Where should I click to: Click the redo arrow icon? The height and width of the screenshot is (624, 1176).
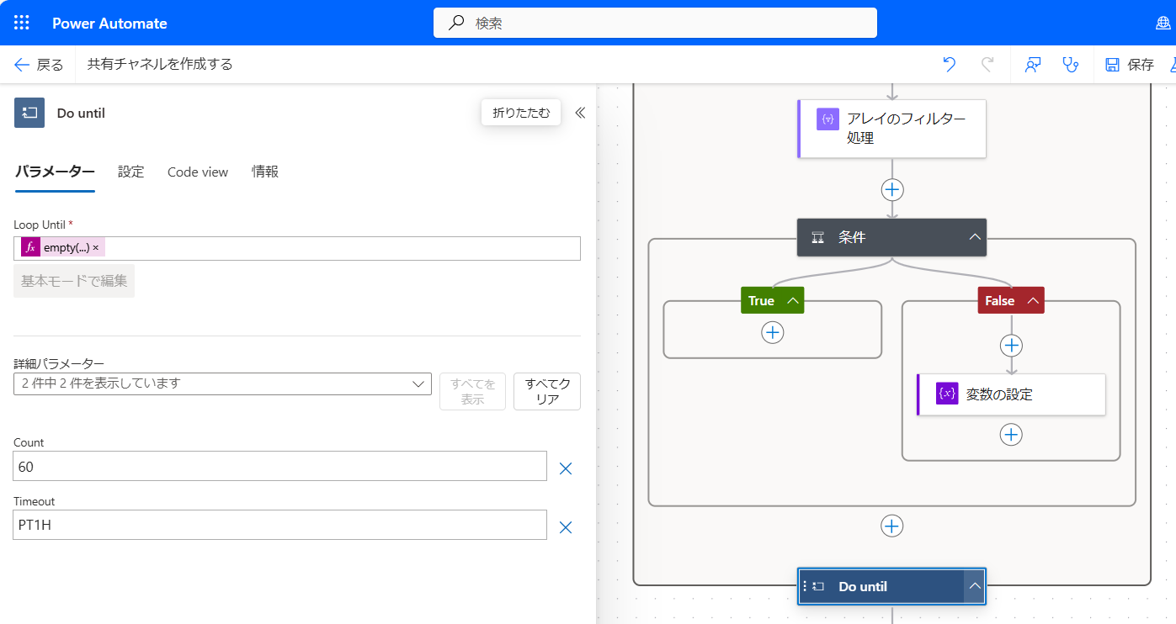pyautogui.click(x=988, y=64)
